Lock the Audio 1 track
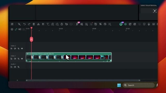This screenshot has height=93, width=166. 11,67
